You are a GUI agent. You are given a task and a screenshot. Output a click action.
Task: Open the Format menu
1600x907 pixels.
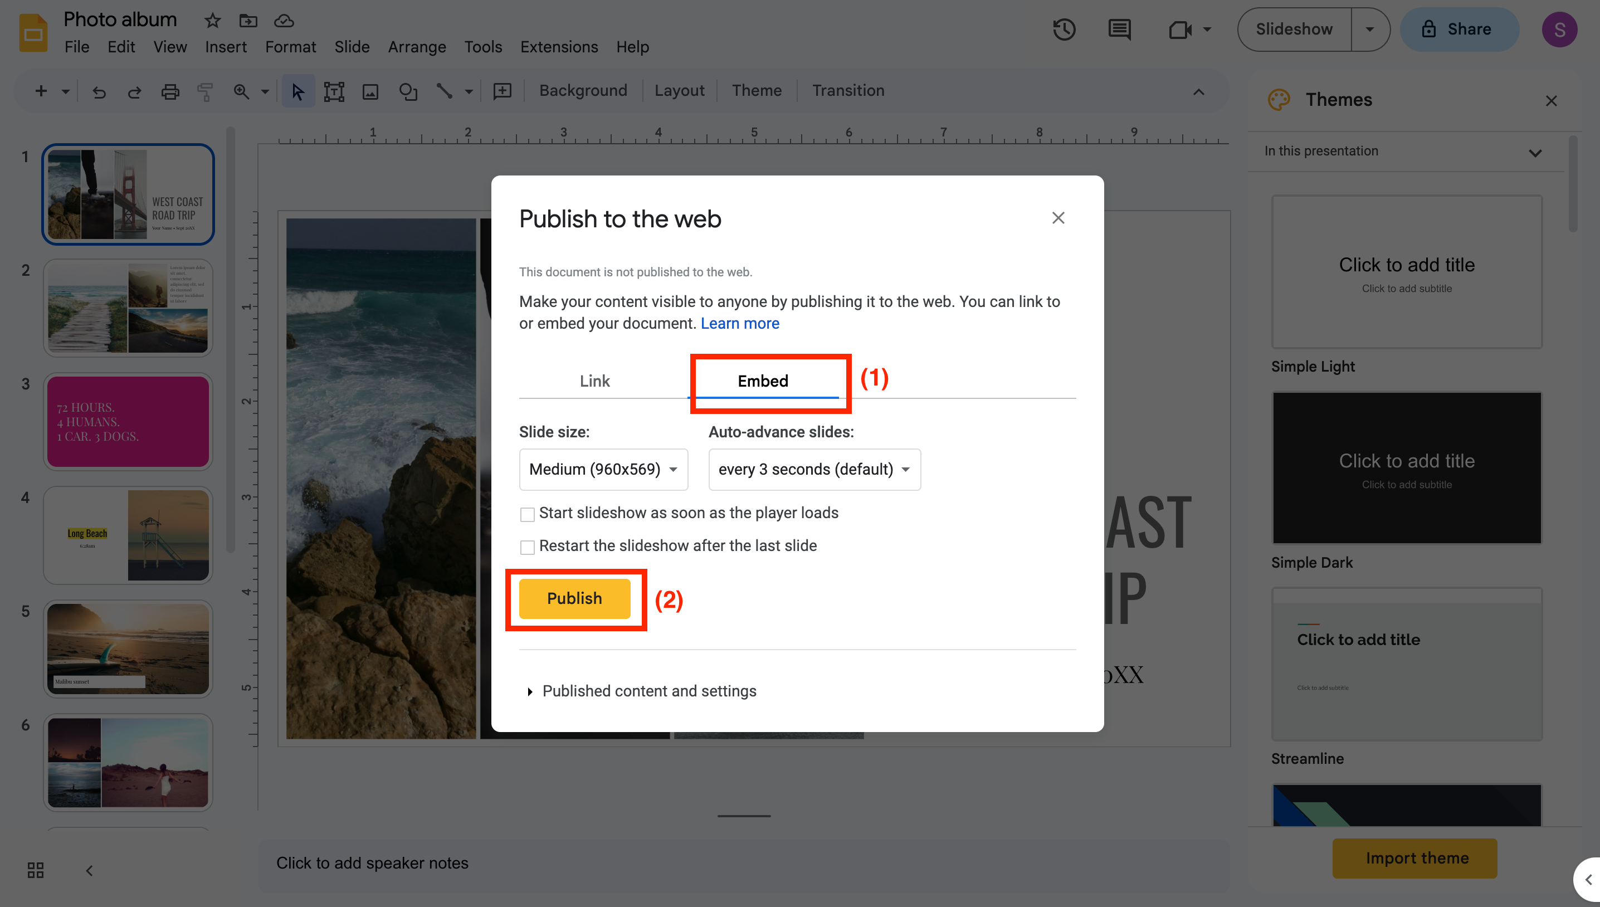click(x=290, y=47)
